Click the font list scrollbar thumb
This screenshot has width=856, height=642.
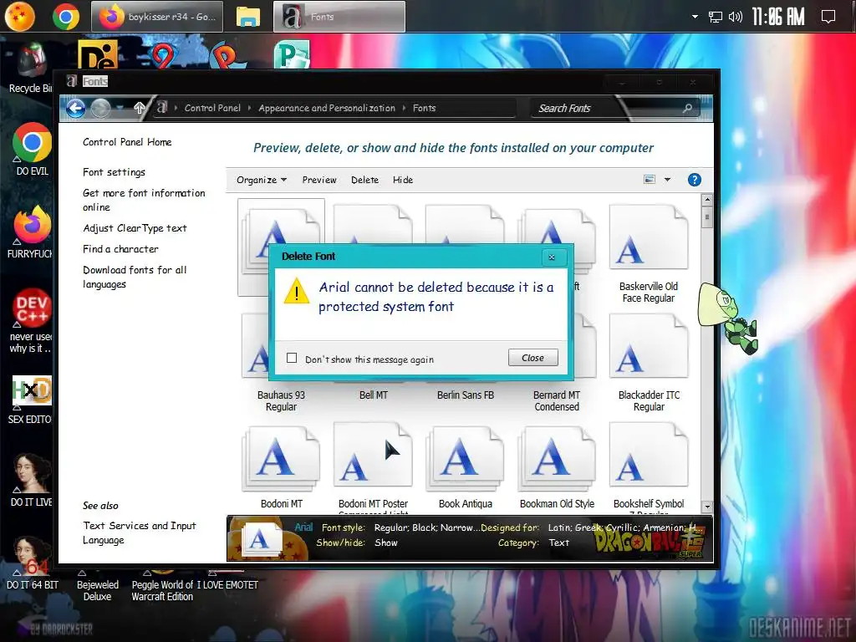pyautogui.click(x=707, y=217)
